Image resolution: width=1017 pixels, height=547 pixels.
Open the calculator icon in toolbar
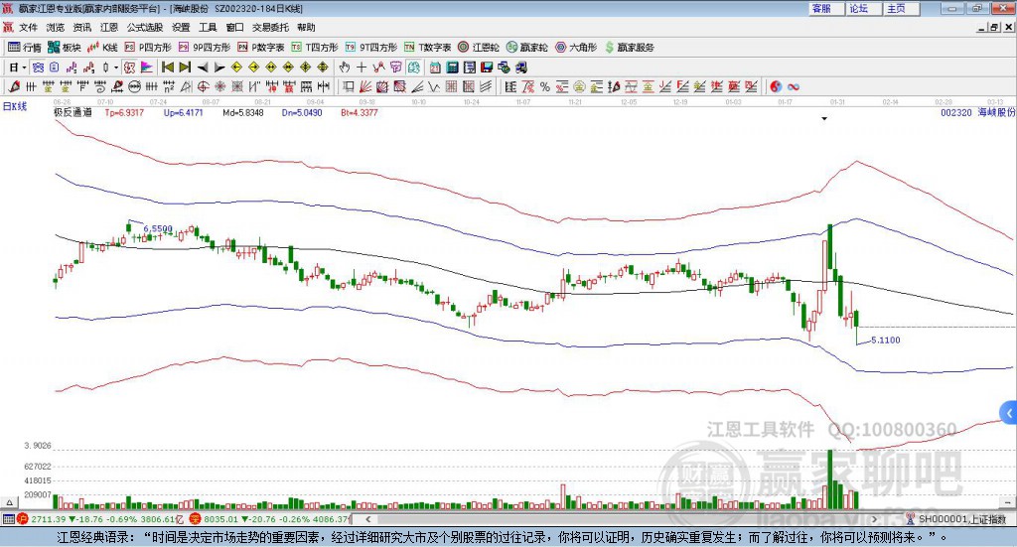[452, 68]
